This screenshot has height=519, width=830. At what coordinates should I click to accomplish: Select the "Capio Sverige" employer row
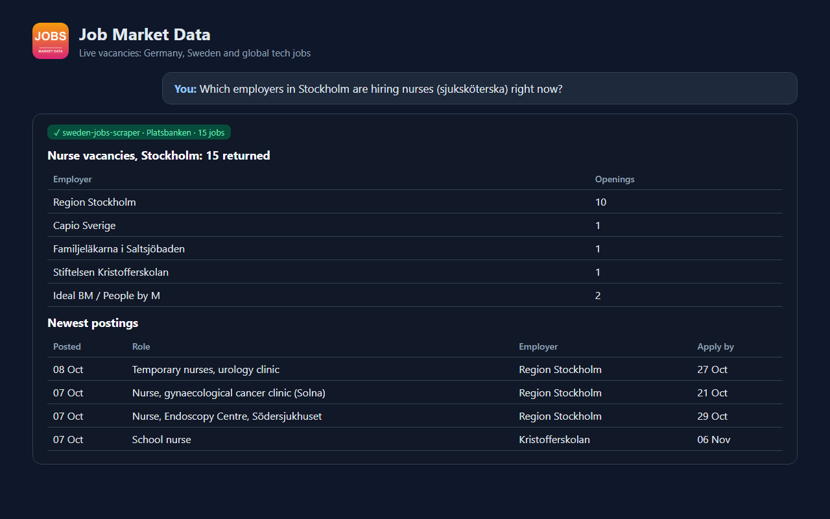(x=415, y=225)
